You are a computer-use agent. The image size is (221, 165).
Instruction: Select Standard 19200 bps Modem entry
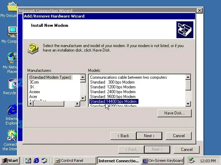(114, 106)
